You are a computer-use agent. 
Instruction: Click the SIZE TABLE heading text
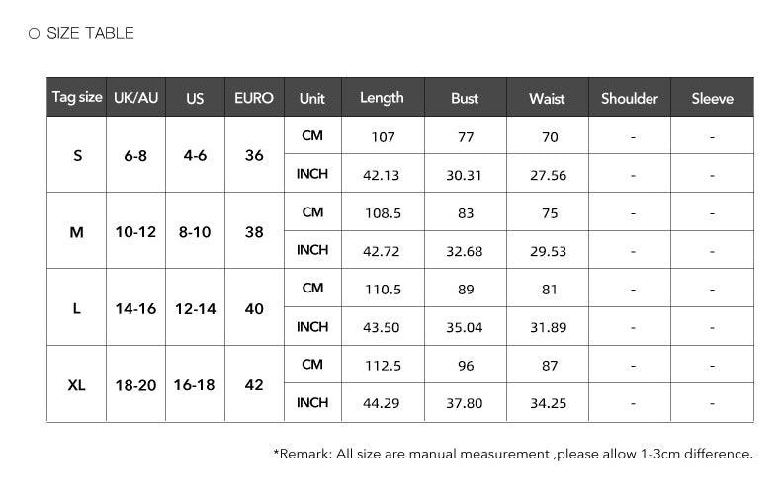[90, 33]
